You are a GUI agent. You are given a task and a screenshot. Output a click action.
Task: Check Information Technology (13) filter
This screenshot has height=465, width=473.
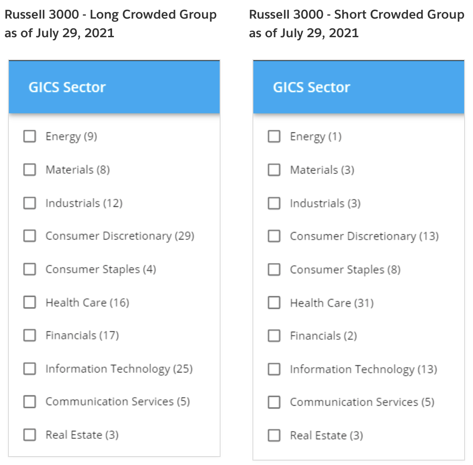[274, 369]
